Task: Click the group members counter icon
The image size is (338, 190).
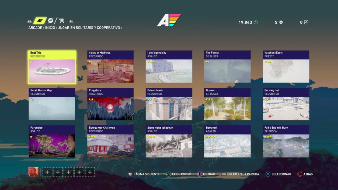Action: tap(306, 22)
